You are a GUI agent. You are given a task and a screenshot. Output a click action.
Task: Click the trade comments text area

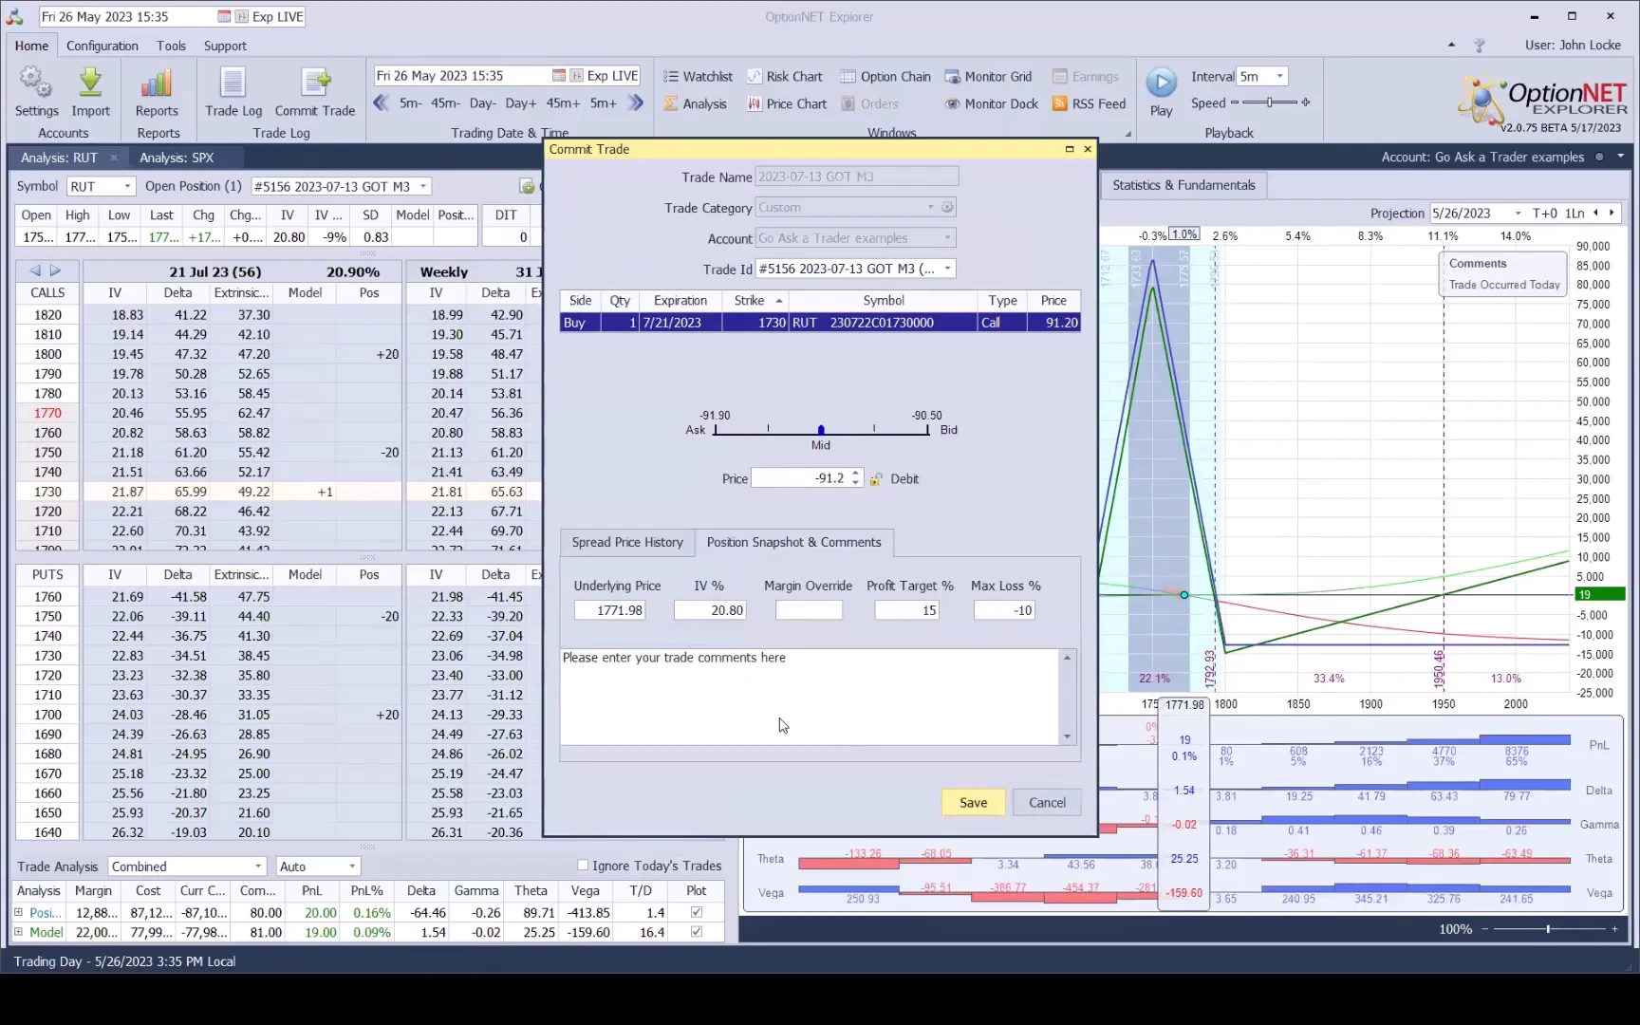coord(810,697)
